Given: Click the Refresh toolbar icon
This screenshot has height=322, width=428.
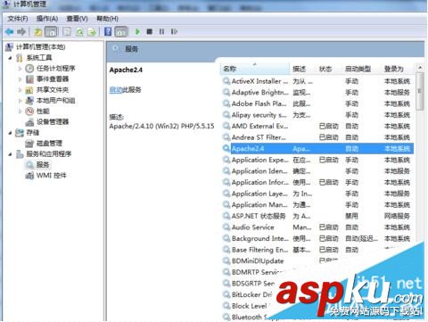Looking at the screenshot, I should (79, 31).
